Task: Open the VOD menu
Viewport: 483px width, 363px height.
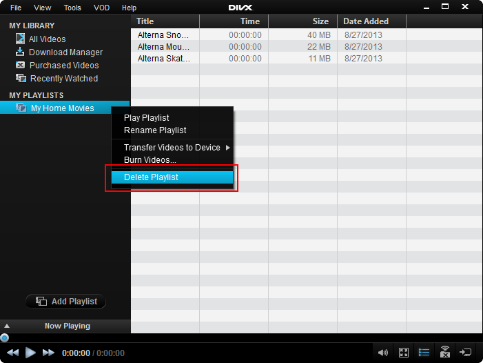Action: (x=100, y=8)
